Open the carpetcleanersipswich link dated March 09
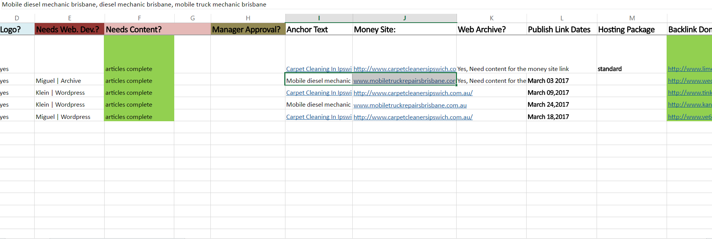This screenshot has height=239, width=712. point(413,93)
